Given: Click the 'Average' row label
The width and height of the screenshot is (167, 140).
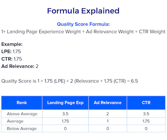Looking at the screenshot, I should (15, 121).
